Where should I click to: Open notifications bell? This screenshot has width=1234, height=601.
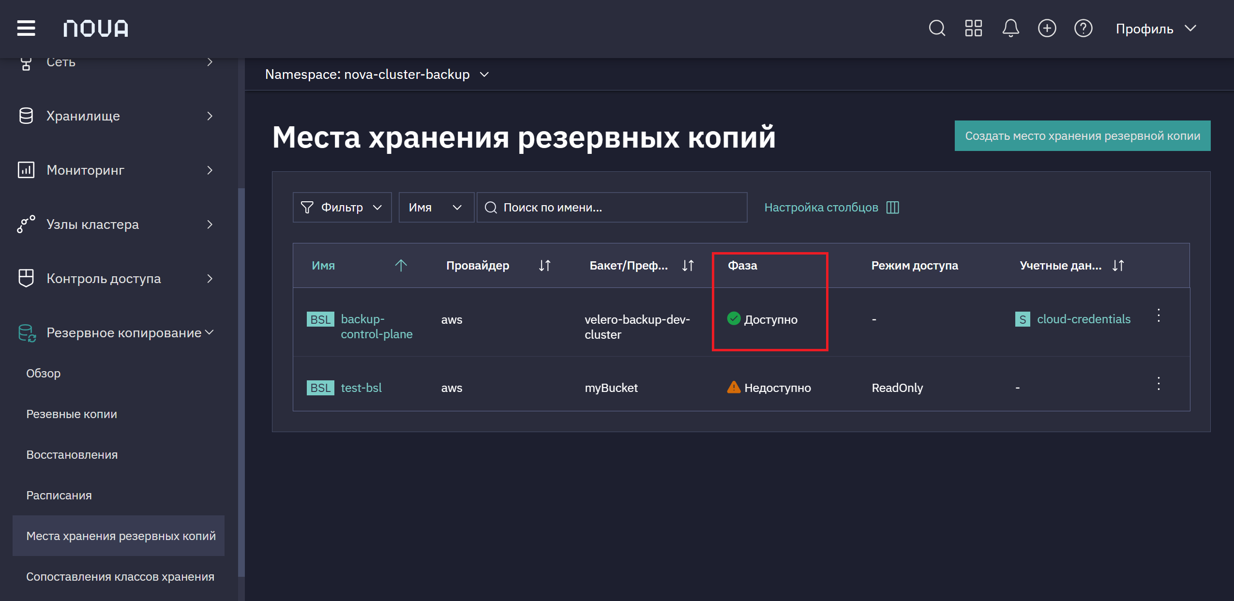coord(1010,28)
